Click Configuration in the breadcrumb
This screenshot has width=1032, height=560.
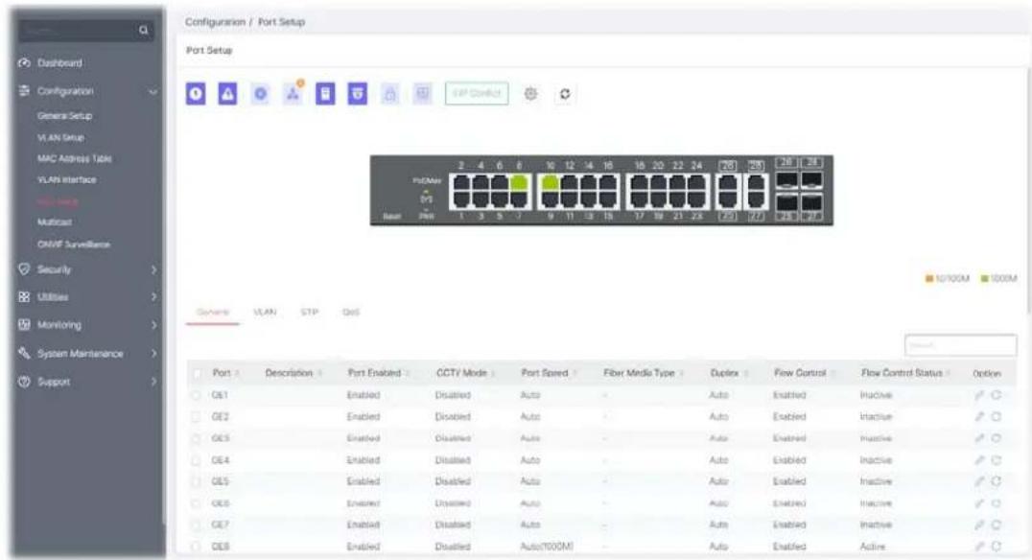point(215,22)
